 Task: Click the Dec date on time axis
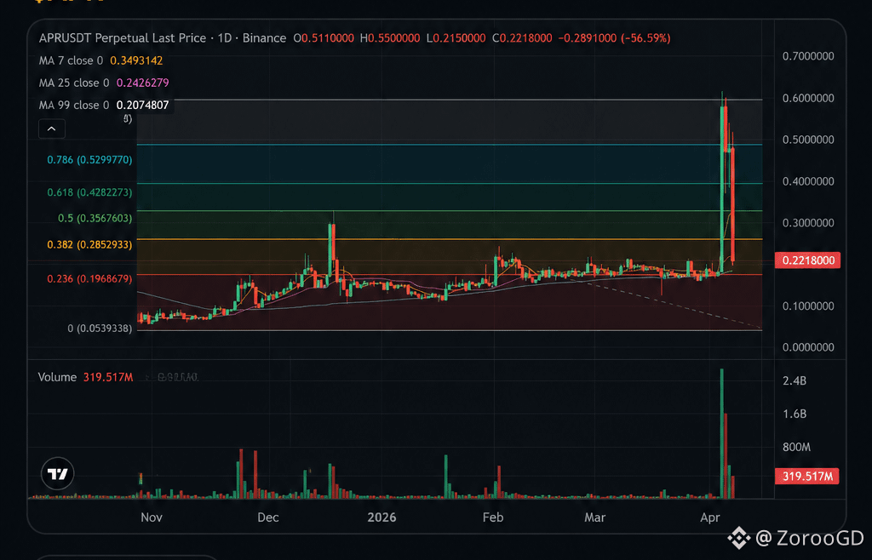tap(268, 517)
